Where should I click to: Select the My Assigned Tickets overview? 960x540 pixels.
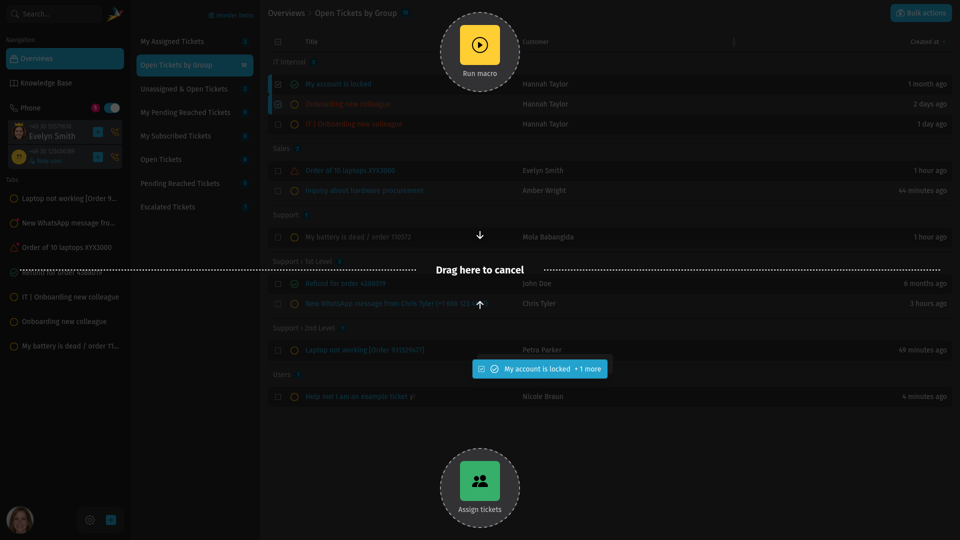point(195,41)
